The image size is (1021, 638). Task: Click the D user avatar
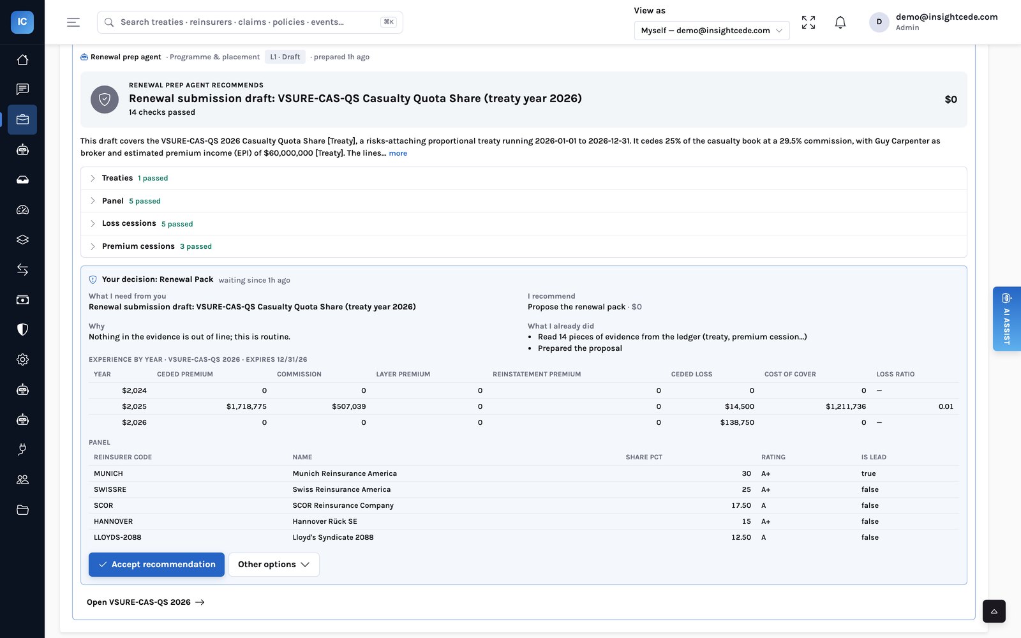879,22
